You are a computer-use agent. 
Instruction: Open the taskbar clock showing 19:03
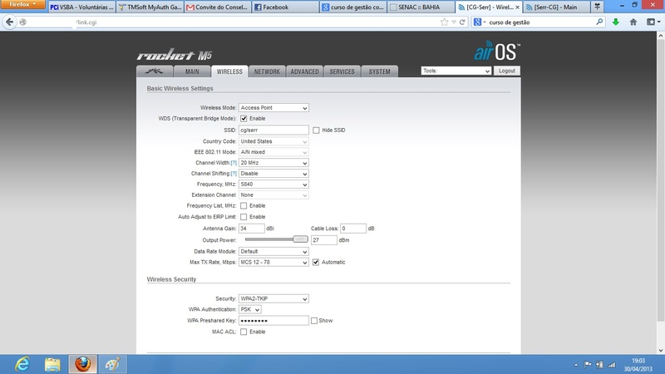tap(638, 365)
